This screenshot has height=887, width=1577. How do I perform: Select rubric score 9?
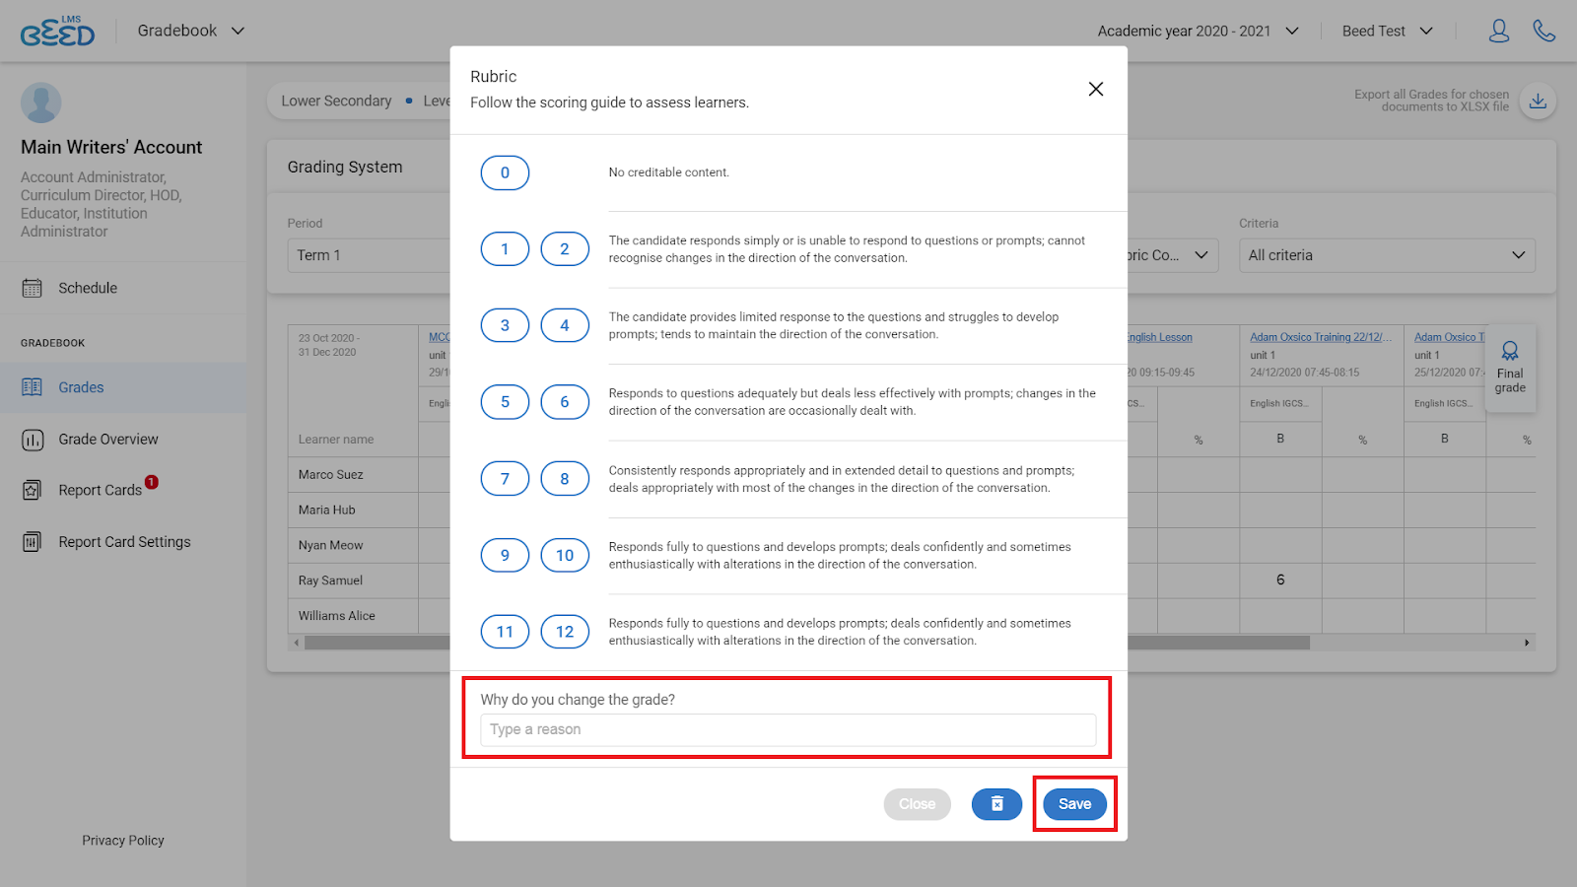(x=505, y=555)
